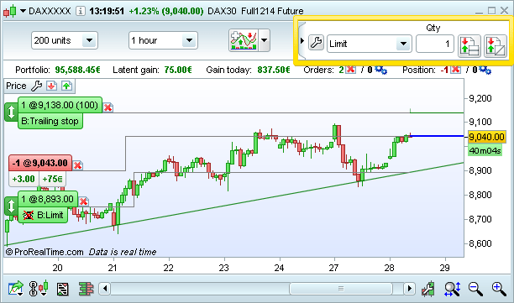Open order settings wrench next to Limit
Viewport: 514px width, 303px height.
pos(316,43)
